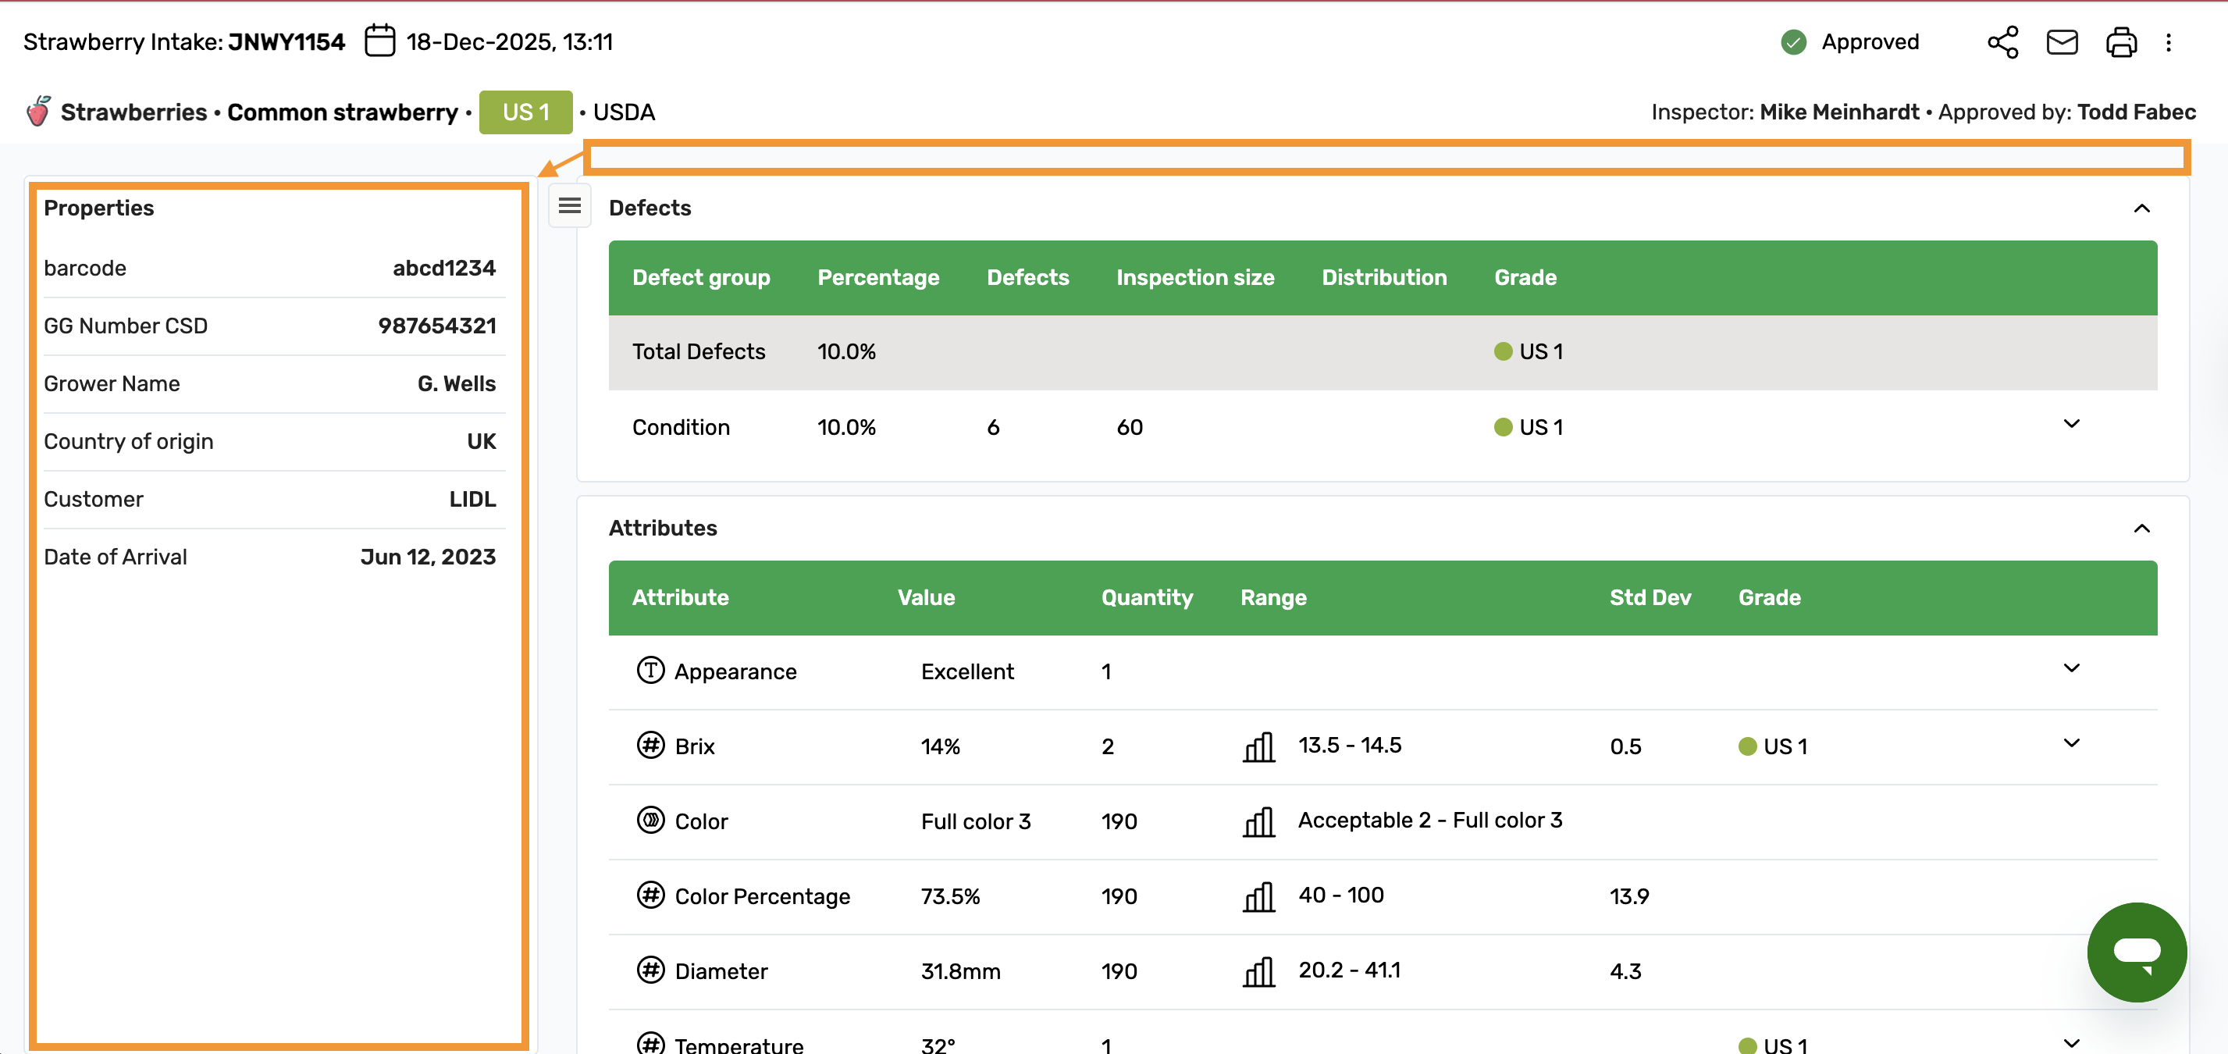This screenshot has width=2228, height=1054.
Task: Click the Percentage column header
Action: tap(878, 277)
